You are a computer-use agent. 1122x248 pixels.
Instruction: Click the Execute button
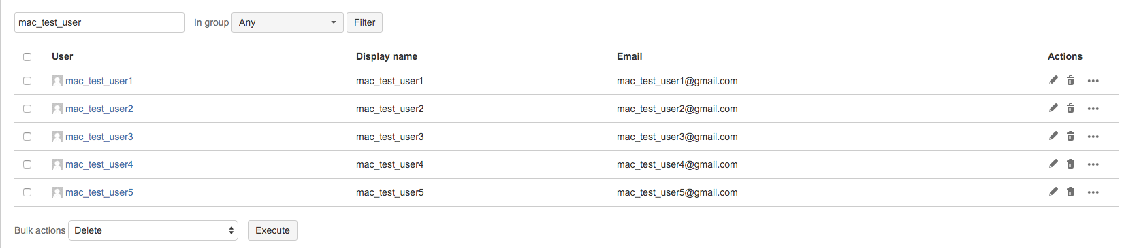pyautogui.click(x=272, y=230)
